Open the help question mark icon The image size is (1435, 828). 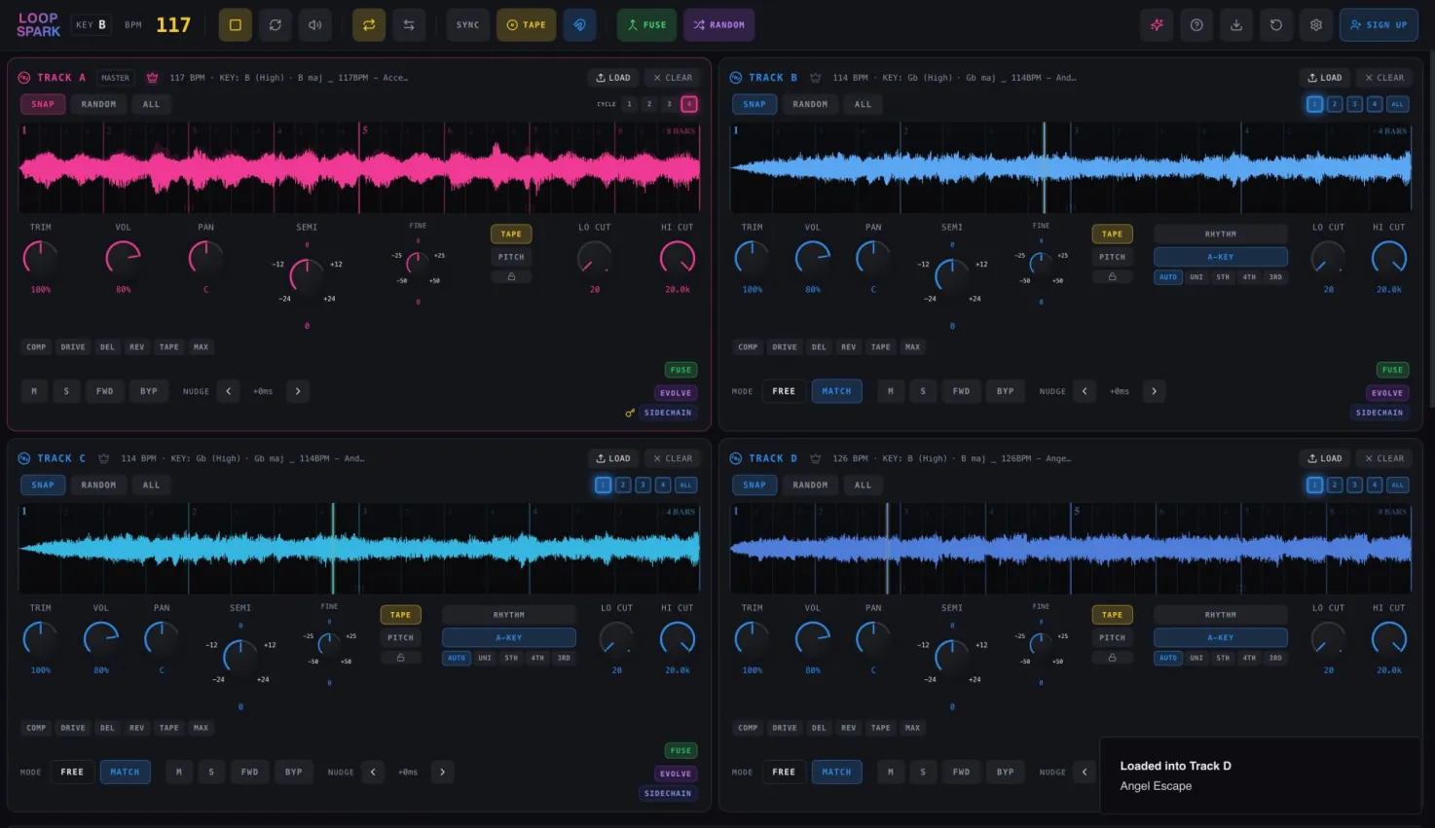[x=1196, y=25]
